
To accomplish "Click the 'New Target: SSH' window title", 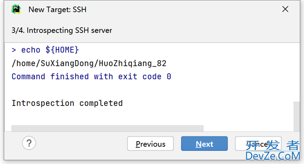I will [x=57, y=9].
